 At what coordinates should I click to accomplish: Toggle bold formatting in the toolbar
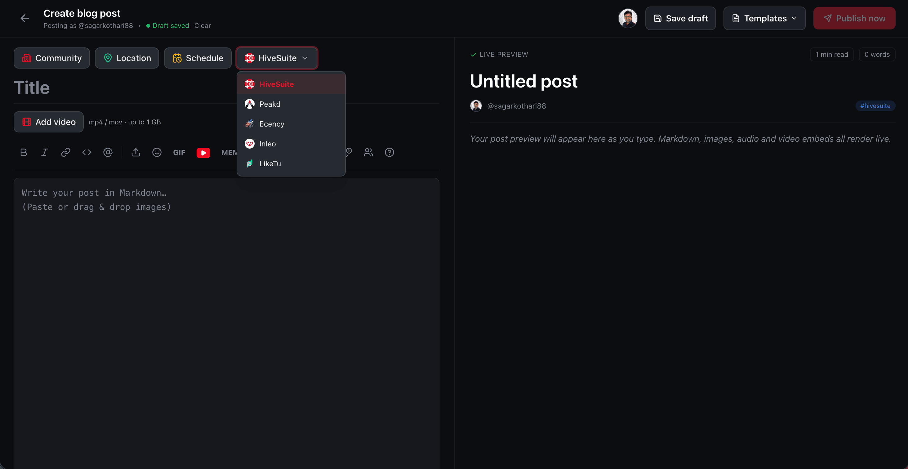point(24,152)
